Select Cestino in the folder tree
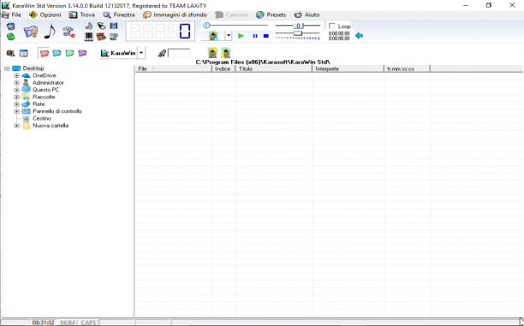524x326 pixels. coord(42,119)
